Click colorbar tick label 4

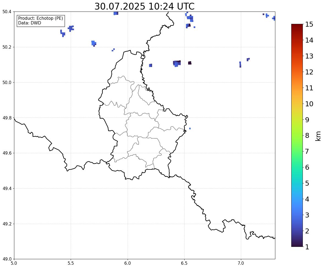click(307, 199)
